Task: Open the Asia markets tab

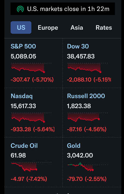Action: pyautogui.click(x=77, y=27)
